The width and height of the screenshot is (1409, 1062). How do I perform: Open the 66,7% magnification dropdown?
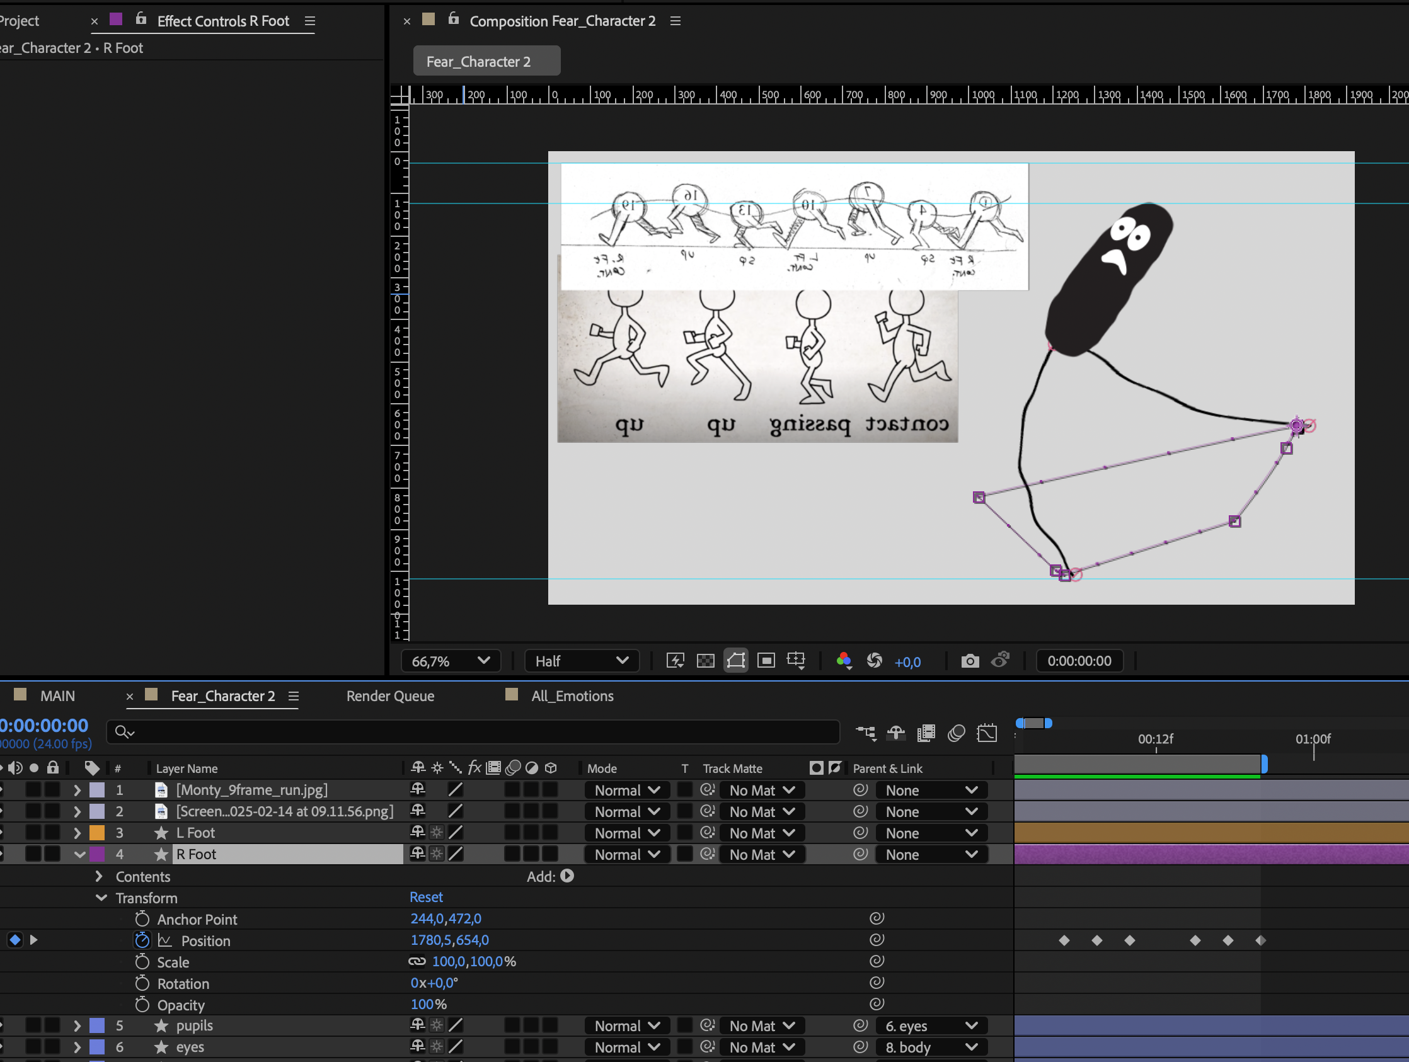[451, 661]
